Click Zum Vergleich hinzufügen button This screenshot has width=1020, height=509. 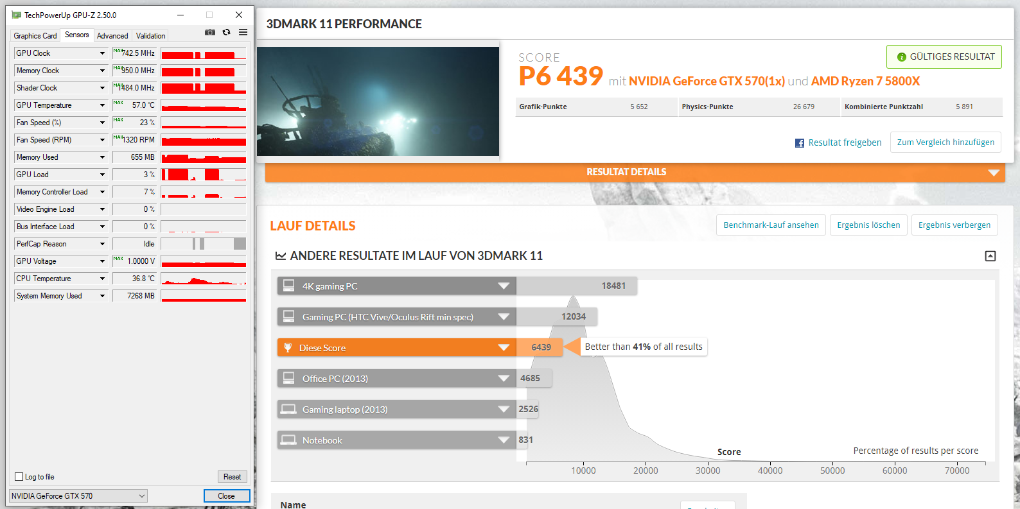tap(945, 142)
